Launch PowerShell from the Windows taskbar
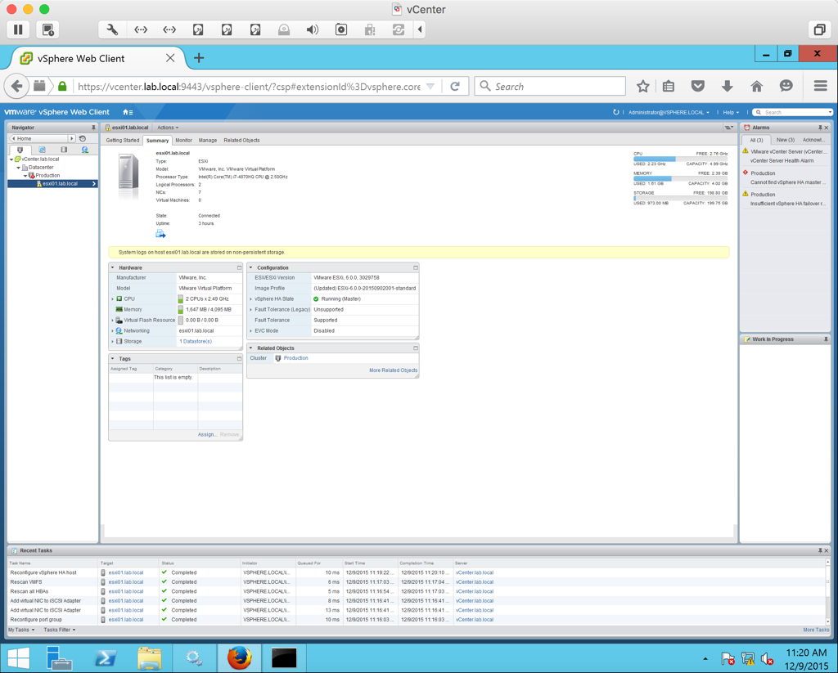 pyautogui.click(x=105, y=658)
